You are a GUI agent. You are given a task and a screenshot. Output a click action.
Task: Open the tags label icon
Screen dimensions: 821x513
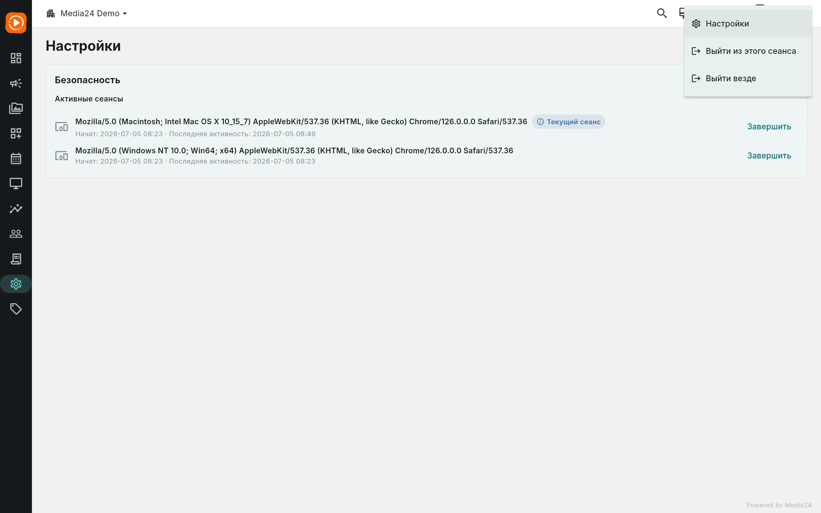point(16,309)
